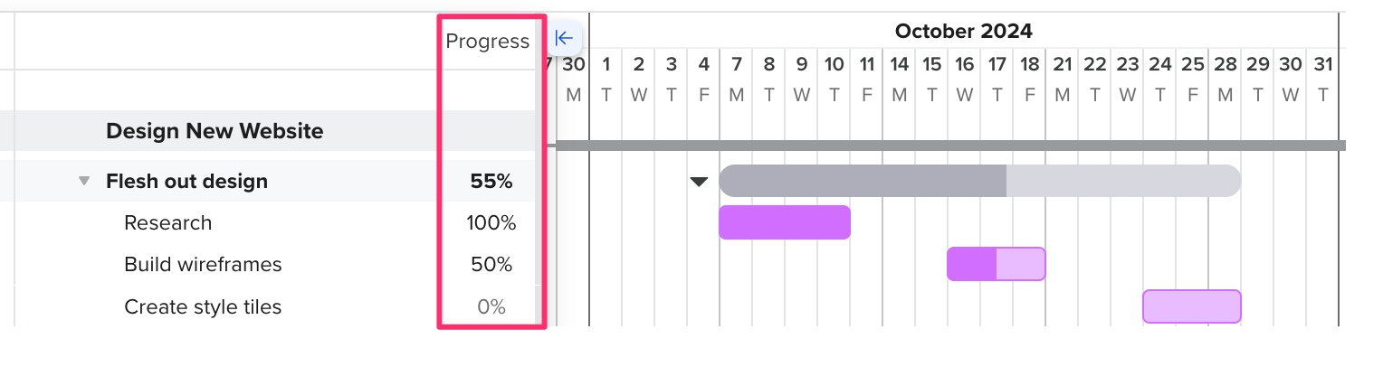Click the gray Flesh out design summary bar
1383x367 pixels.
tap(980, 181)
